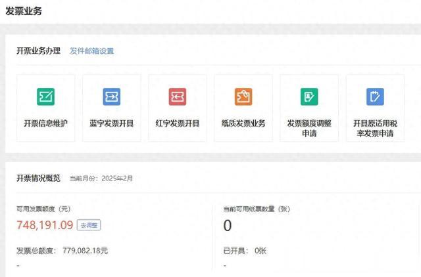421x277 pixels.
Task: Open the 开票信息维护 green icon
Action: 45,96
